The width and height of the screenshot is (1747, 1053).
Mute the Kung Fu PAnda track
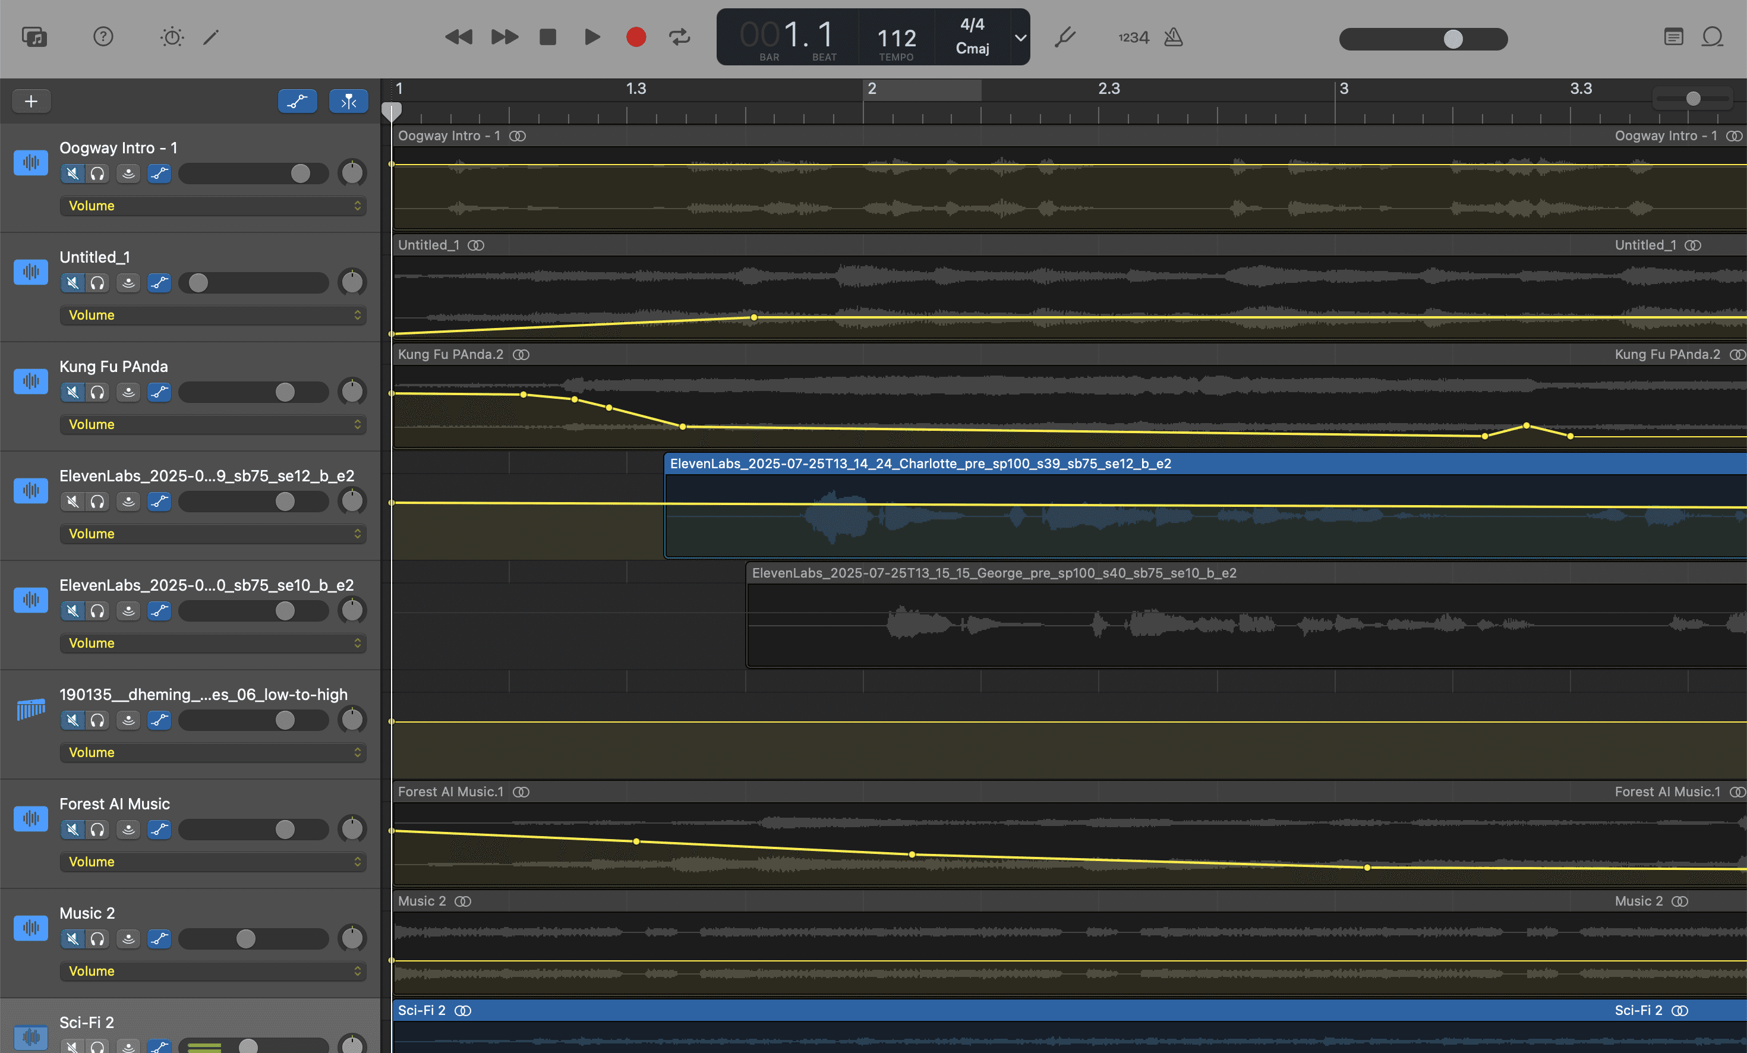click(72, 392)
